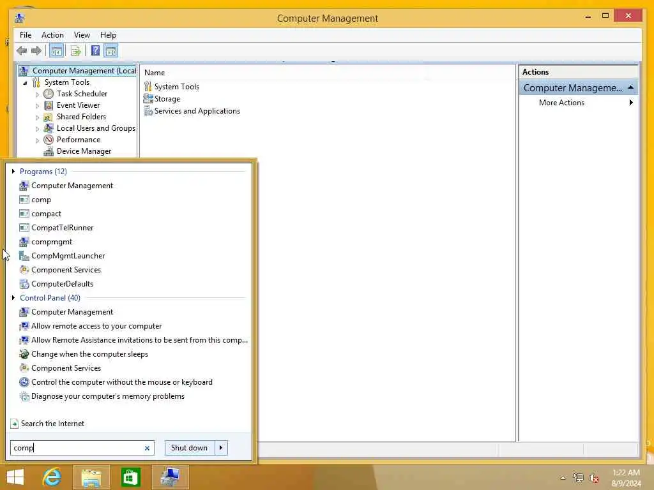Click the Shut down button
654x490 pixels.
(190, 448)
